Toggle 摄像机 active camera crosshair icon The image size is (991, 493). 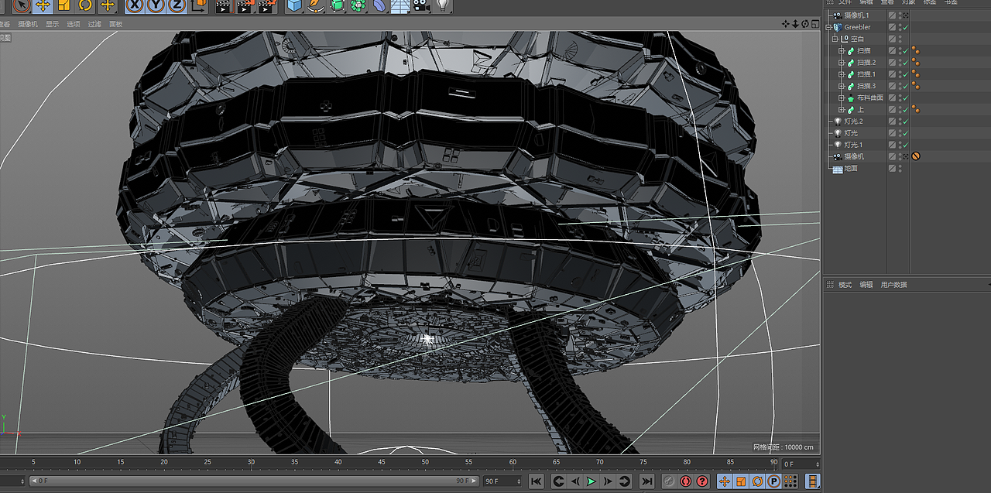point(906,156)
